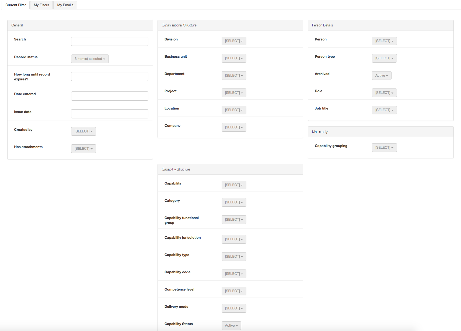Open the Record status dropdown

coord(90,59)
